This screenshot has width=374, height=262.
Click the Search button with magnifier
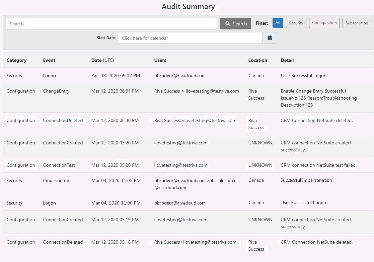pyautogui.click(x=235, y=23)
